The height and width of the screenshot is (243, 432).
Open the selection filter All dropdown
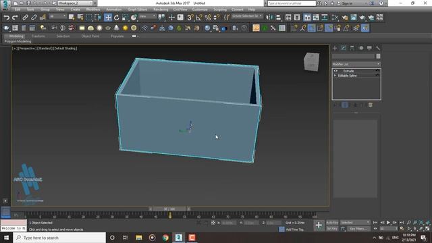(x=57, y=16)
